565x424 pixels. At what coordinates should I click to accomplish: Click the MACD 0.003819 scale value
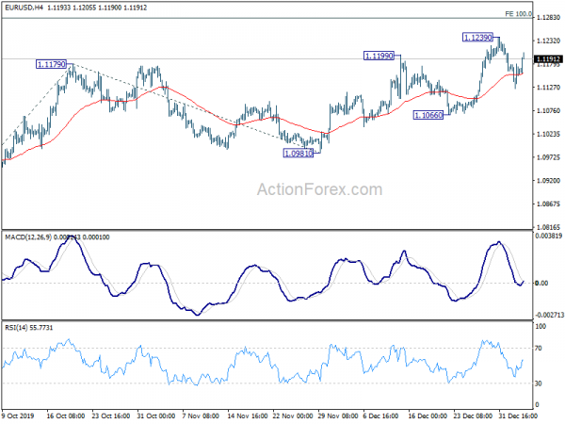point(549,237)
